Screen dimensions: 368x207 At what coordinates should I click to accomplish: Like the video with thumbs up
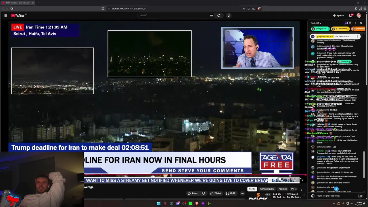pyautogui.click(x=192, y=193)
